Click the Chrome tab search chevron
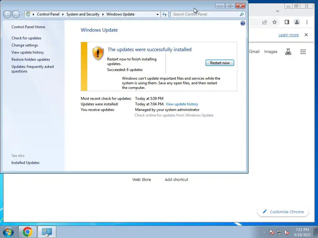Screen dimensions: 318x238 [278, 11]
